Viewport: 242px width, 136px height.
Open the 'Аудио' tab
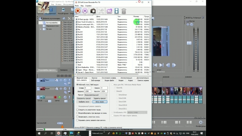(130, 81)
